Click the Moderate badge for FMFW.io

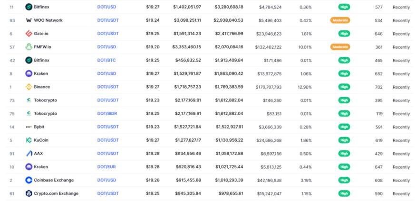tap(340, 47)
